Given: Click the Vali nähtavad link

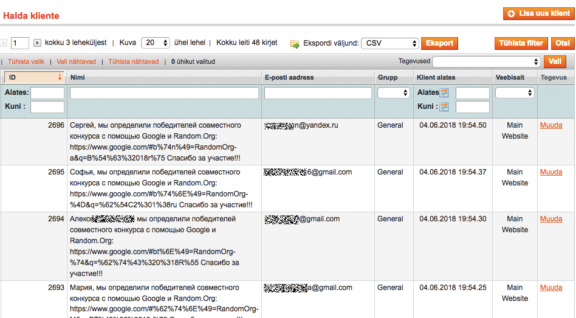Looking at the screenshot, I should coord(76,62).
